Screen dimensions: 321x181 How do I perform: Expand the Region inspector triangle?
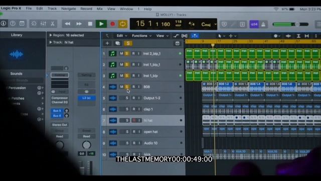coord(51,35)
